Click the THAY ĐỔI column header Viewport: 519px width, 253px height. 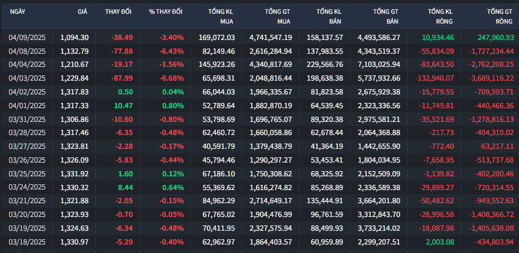(x=118, y=12)
